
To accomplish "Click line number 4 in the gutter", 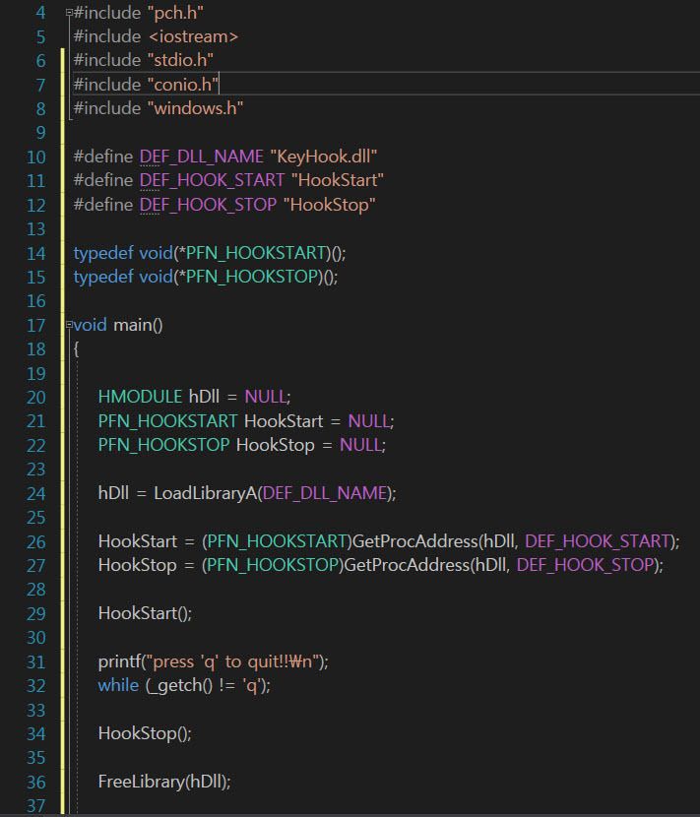I will point(40,13).
